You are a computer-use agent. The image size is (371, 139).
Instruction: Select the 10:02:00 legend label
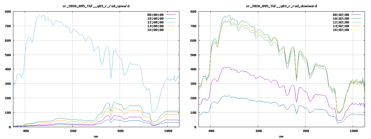click(x=341, y=19)
